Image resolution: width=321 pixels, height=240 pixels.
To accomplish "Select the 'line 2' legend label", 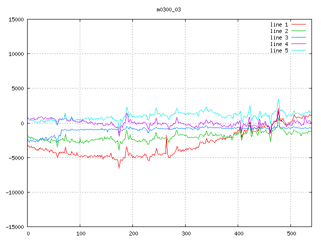I will tap(279, 31).
